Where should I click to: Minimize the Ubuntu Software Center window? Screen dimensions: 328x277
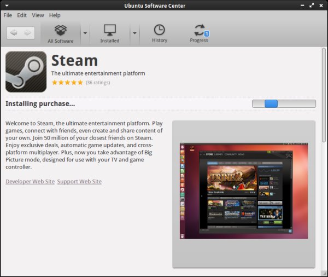click(x=302, y=5)
